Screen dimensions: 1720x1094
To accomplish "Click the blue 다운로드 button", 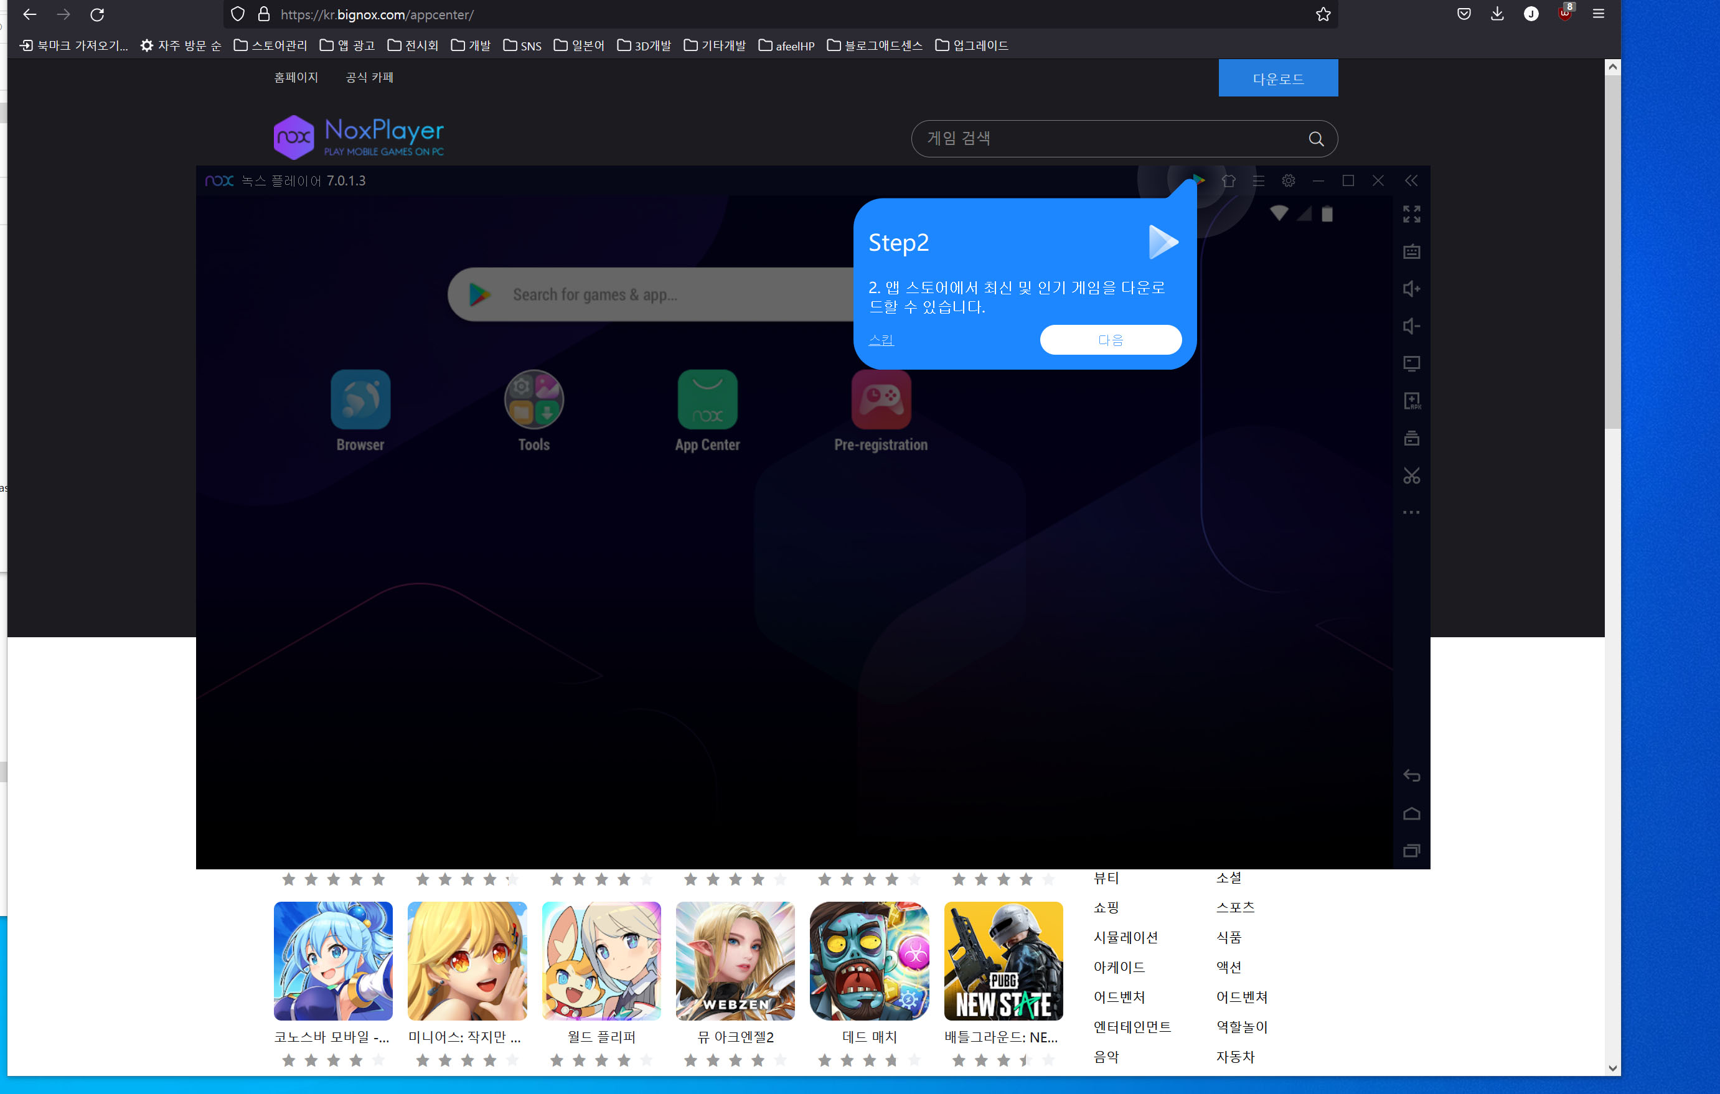I will (x=1277, y=78).
